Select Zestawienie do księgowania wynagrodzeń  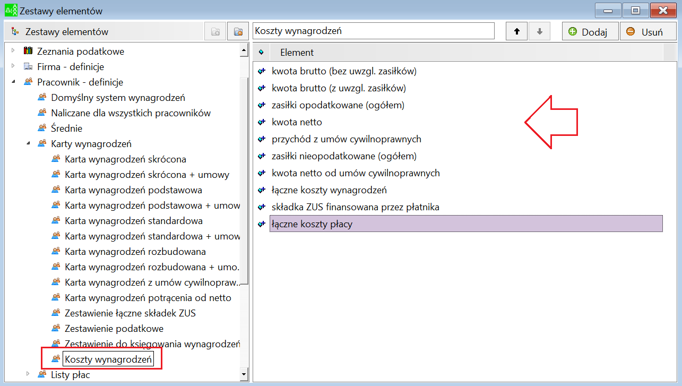(x=152, y=344)
